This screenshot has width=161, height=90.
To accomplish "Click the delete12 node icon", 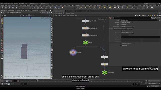I will pyautogui.click(x=73, y=52).
